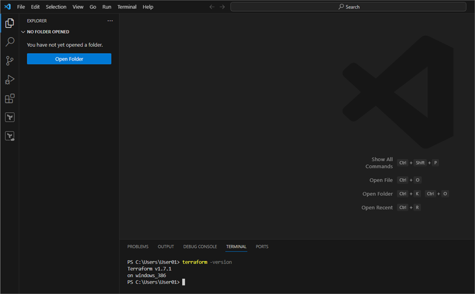This screenshot has width=475, height=294.
Task: Collapse the NO FOLDER OPENED section
Action: [x=23, y=32]
